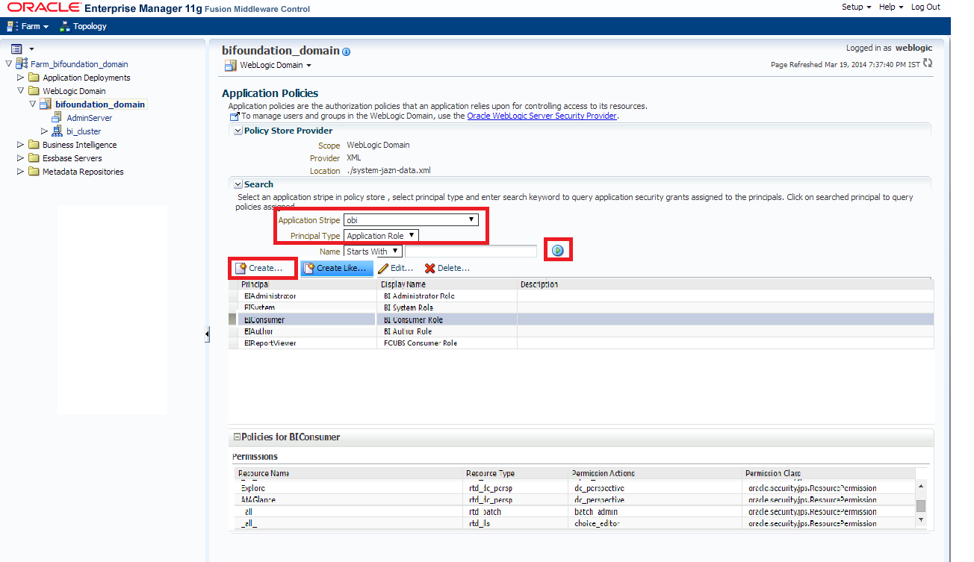The width and height of the screenshot is (974, 562).
Task: Open Oracle WebLogic Server Security Provider link
Action: (542, 116)
